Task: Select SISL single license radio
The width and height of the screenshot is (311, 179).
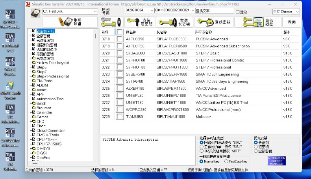Action: point(202,147)
